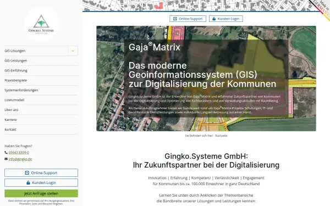Click the support icon in top Online-Support
The image size is (330, 206).
click(x=175, y=19)
